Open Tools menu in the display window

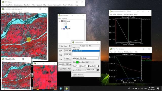(21, 12)
